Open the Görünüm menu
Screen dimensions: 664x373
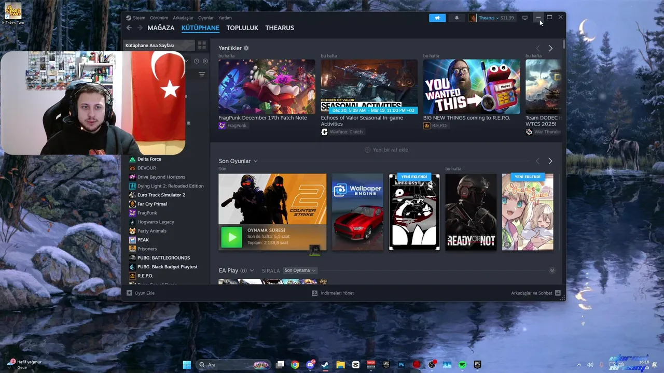[x=159, y=18]
